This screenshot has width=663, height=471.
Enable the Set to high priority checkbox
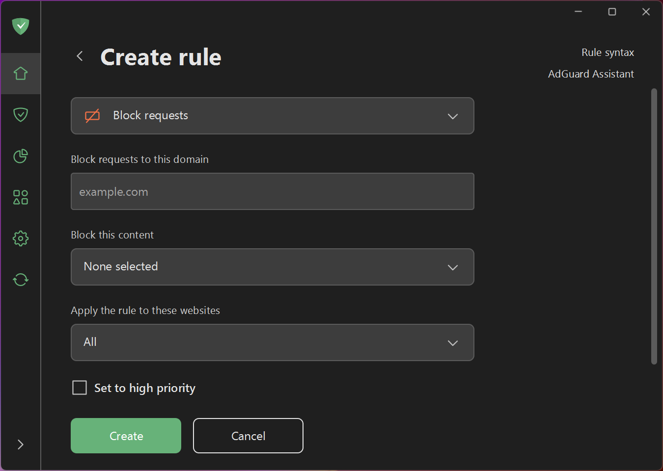coord(79,388)
